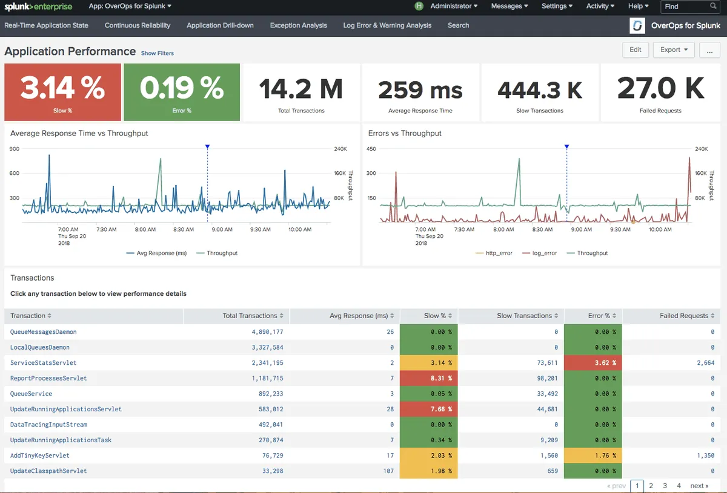Switch to Exception Analysis tab

pyautogui.click(x=298, y=25)
